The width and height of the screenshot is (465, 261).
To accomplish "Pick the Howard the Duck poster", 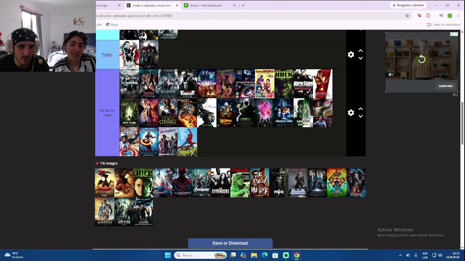I will [x=226, y=113].
